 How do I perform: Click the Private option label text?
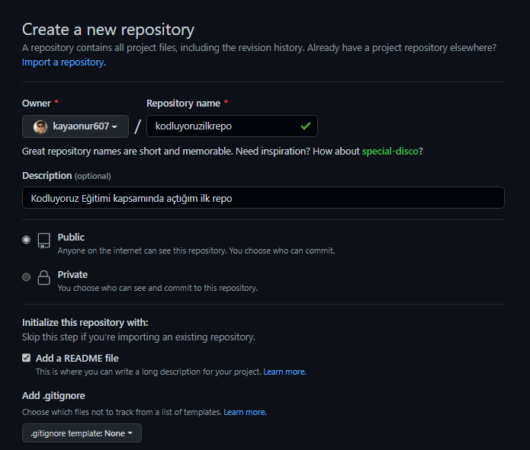coord(72,275)
